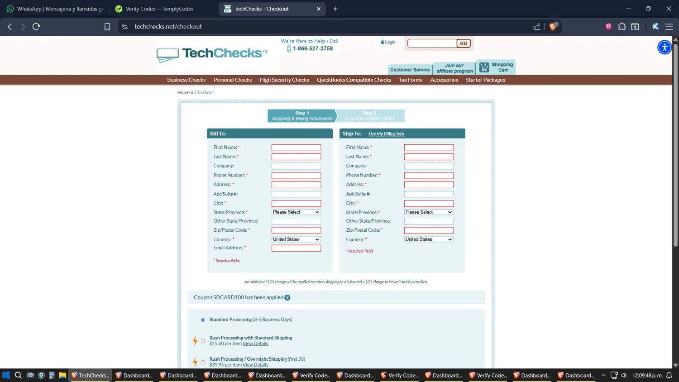This screenshot has width=679, height=382.
Task: Click the Login link
Action: click(x=388, y=42)
